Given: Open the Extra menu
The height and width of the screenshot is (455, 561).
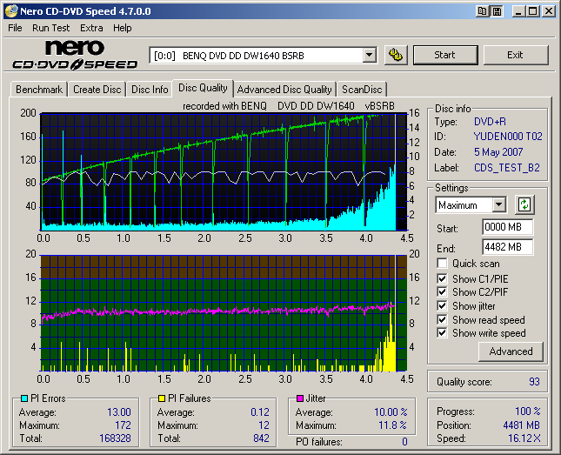Looking at the screenshot, I should pos(91,28).
